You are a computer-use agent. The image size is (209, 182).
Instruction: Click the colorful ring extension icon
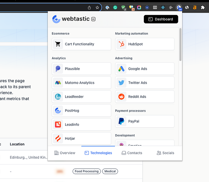pos(139,7)
